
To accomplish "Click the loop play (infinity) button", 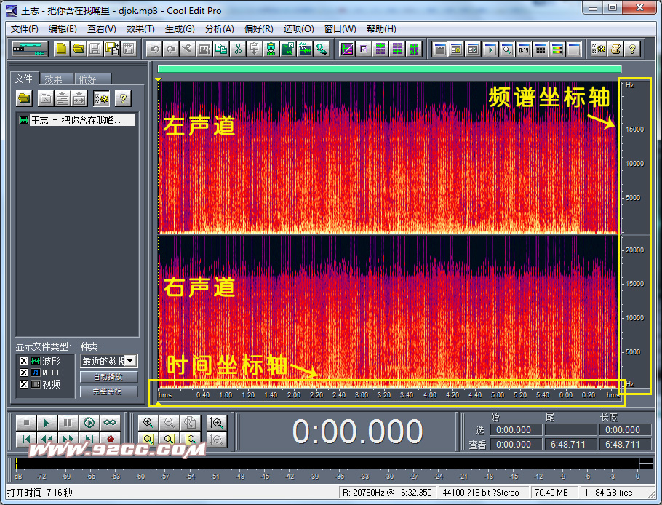I will point(110,423).
